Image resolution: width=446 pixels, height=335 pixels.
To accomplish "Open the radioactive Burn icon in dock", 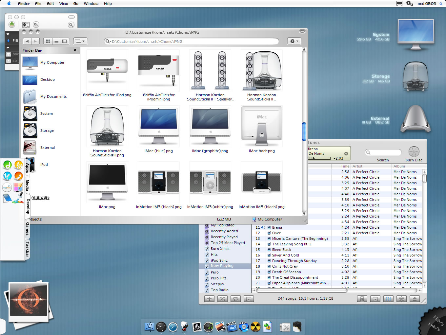I will [x=255, y=326].
